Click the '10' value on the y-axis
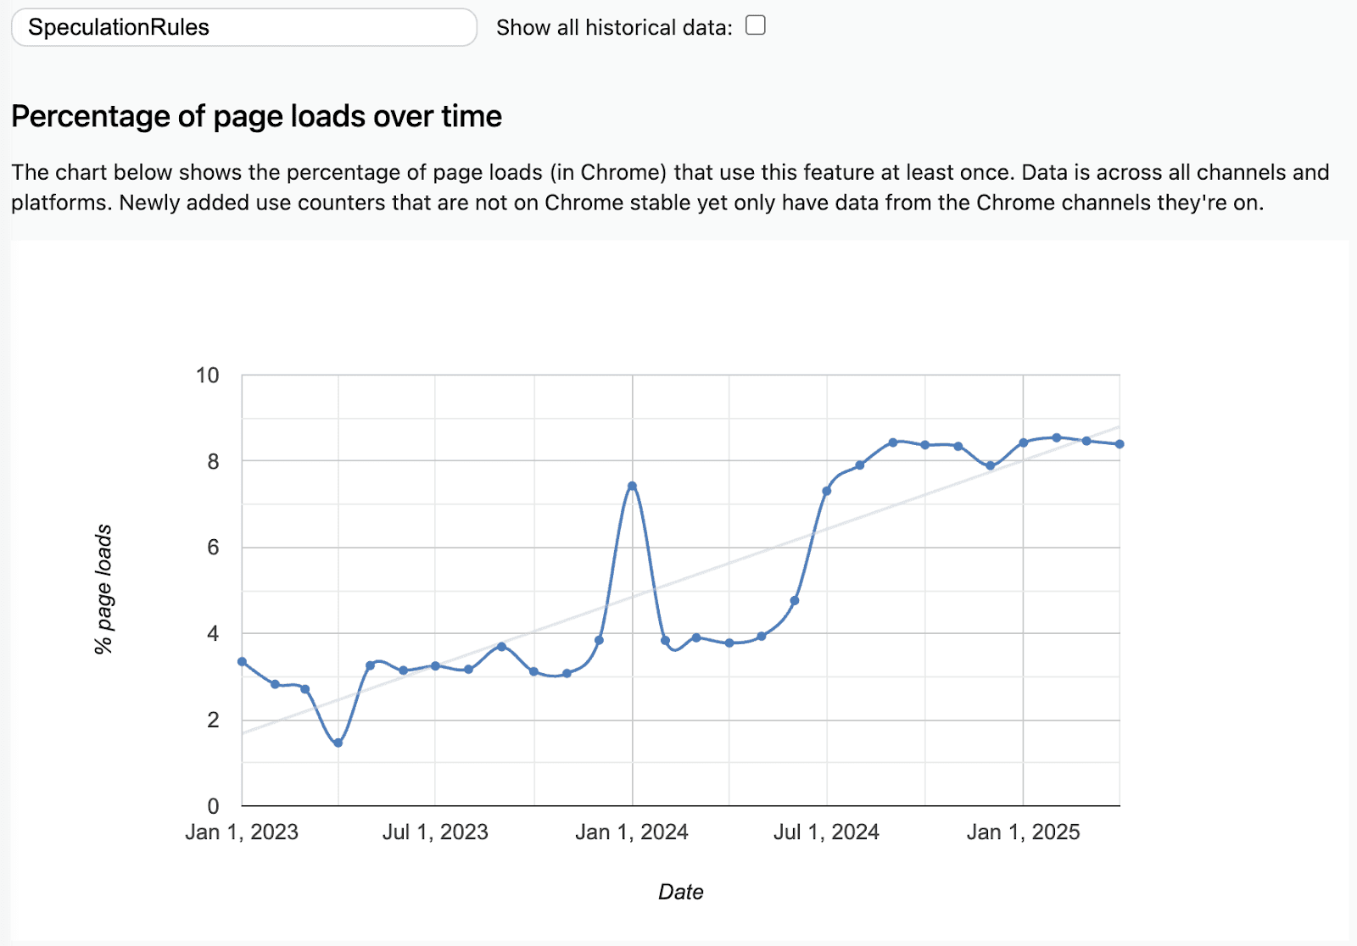 (x=206, y=376)
